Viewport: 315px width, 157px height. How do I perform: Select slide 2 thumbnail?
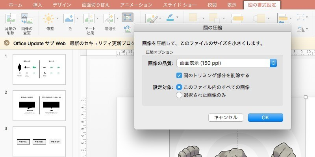coord(39,106)
